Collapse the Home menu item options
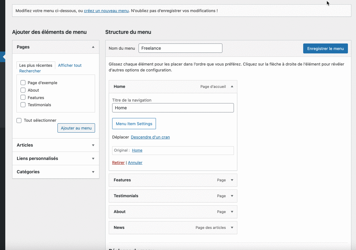Screen dimensions: 356x250 pyautogui.click(x=232, y=86)
